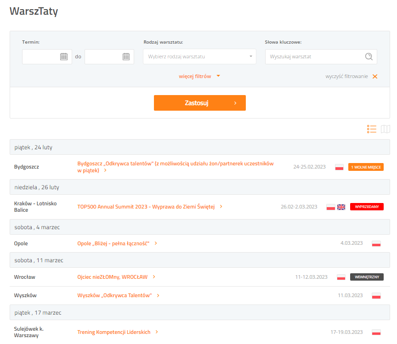Click the UK flag on Kraków row
This screenshot has width=397, height=344.
click(341, 207)
